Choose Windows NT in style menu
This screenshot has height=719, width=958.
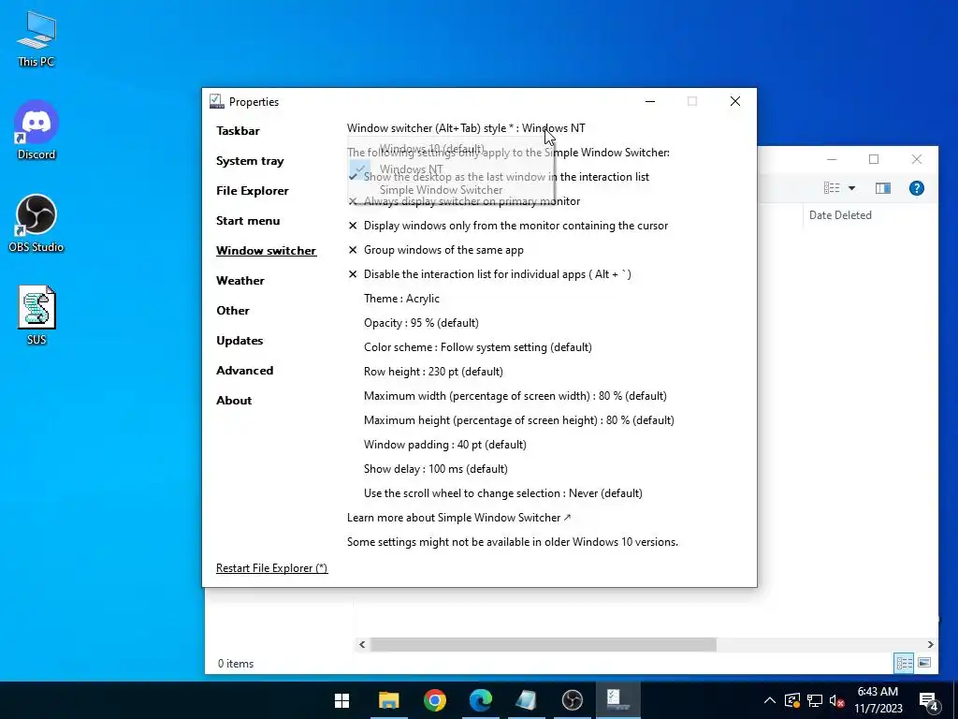tap(451, 169)
